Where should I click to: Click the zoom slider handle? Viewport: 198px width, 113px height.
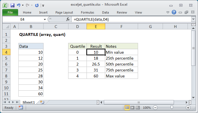tap(172, 107)
